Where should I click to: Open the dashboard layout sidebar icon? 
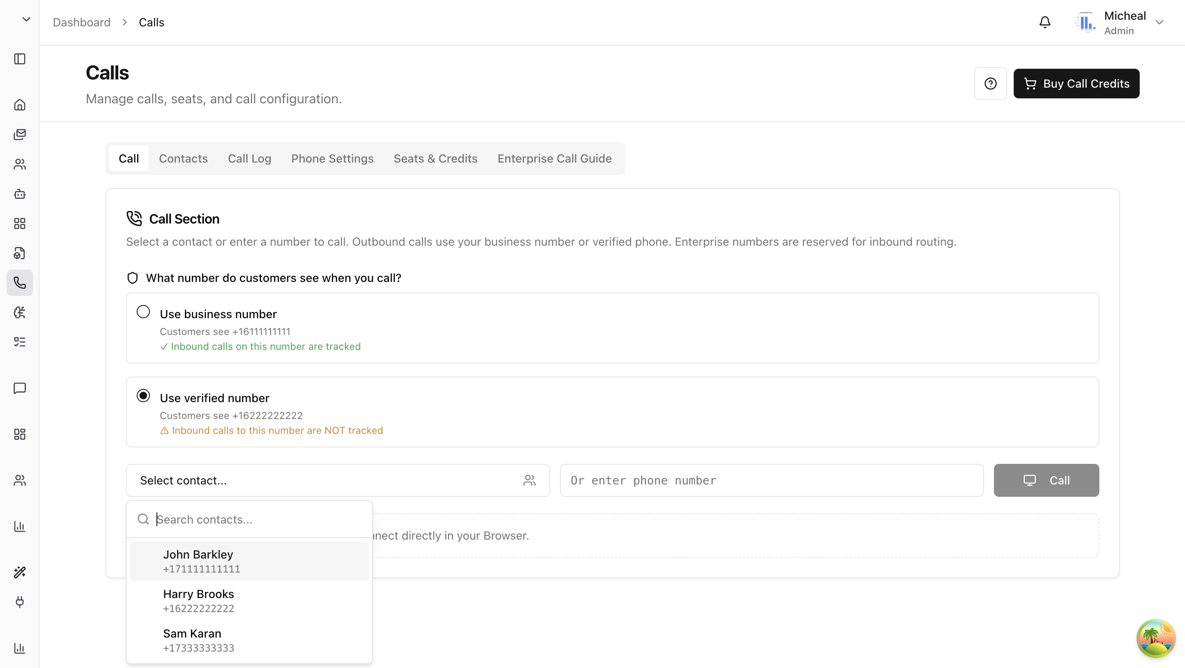pos(20,434)
